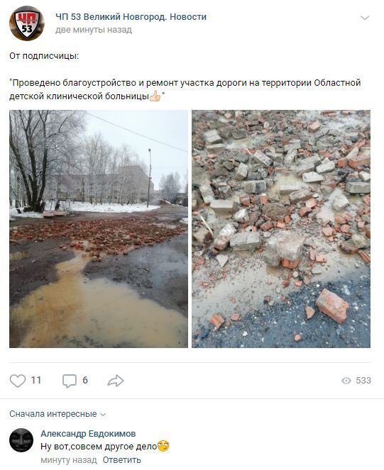
Task: Open comments via the speech bubble icon
Action: coord(70,381)
